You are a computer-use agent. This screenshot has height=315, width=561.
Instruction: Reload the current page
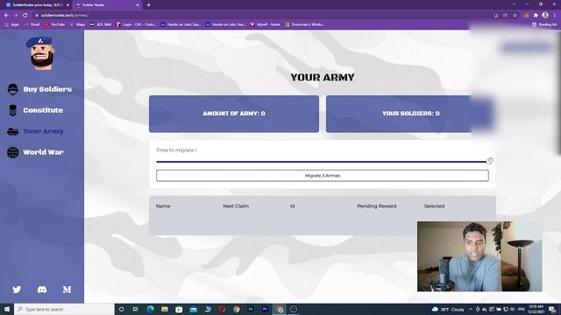(25, 16)
